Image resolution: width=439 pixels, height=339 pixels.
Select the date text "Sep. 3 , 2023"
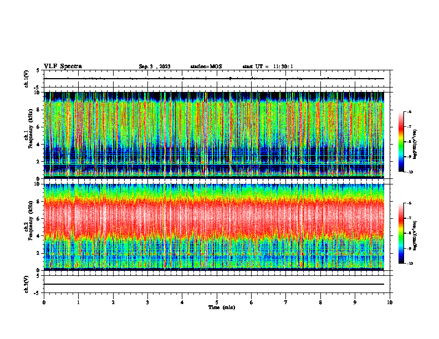point(155,66)
